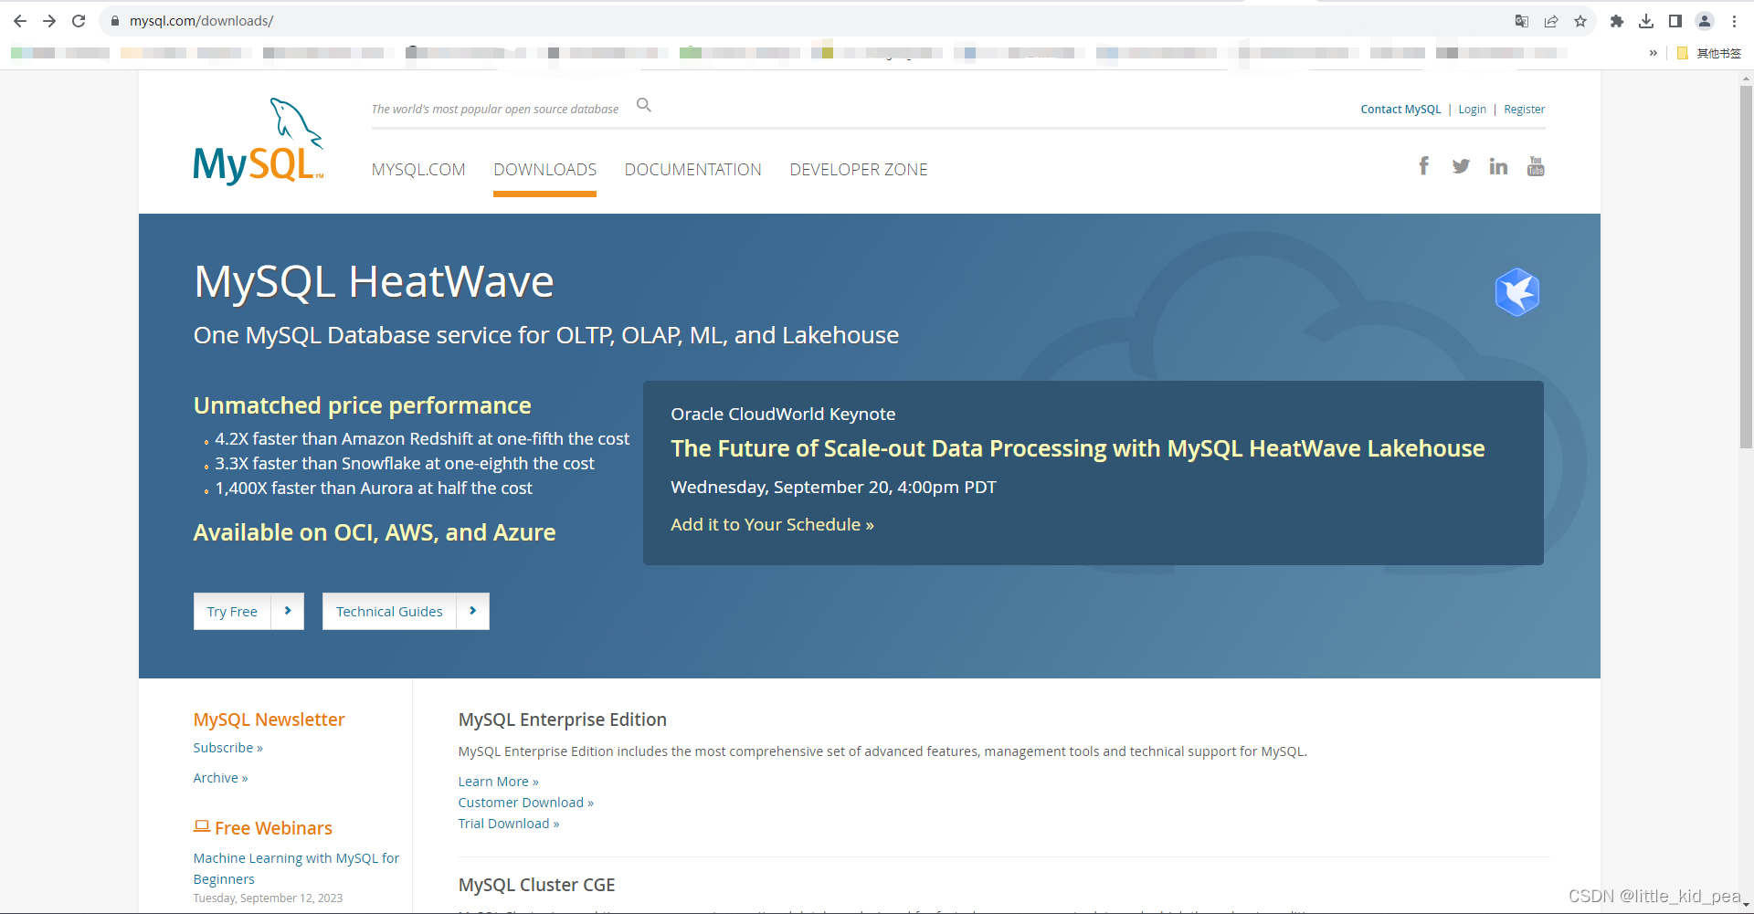This screenshot has height=914, width=1754.
Task: Click the Oracle CloudWorld Keynote label
Action: (x=783, y=414)
